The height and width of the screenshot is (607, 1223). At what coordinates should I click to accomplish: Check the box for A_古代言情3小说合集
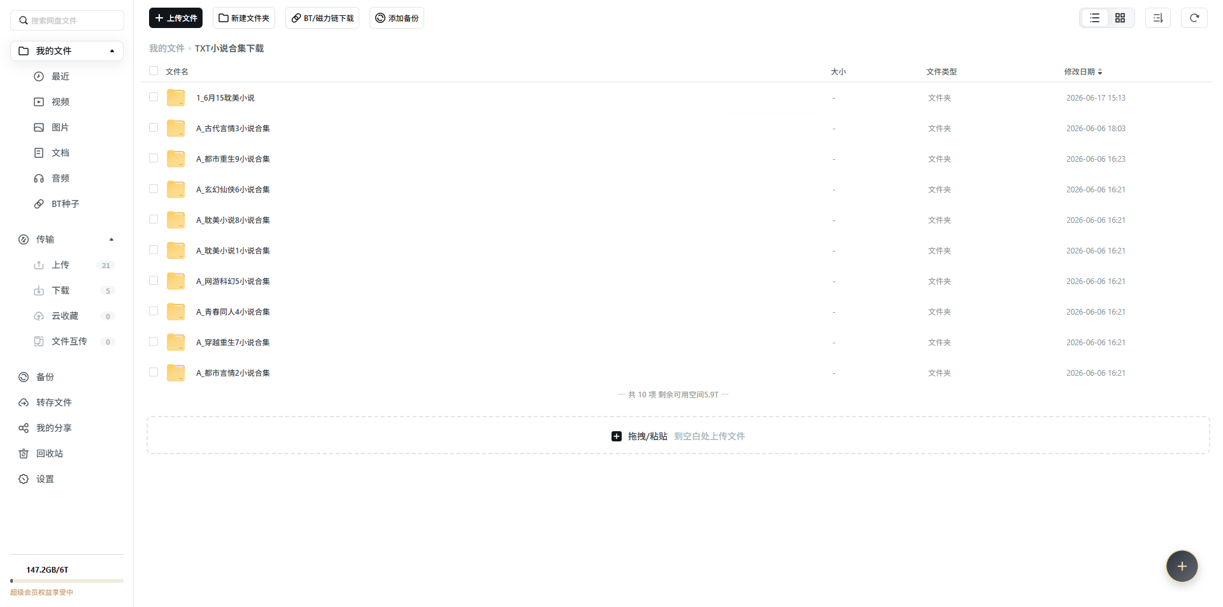154,127
